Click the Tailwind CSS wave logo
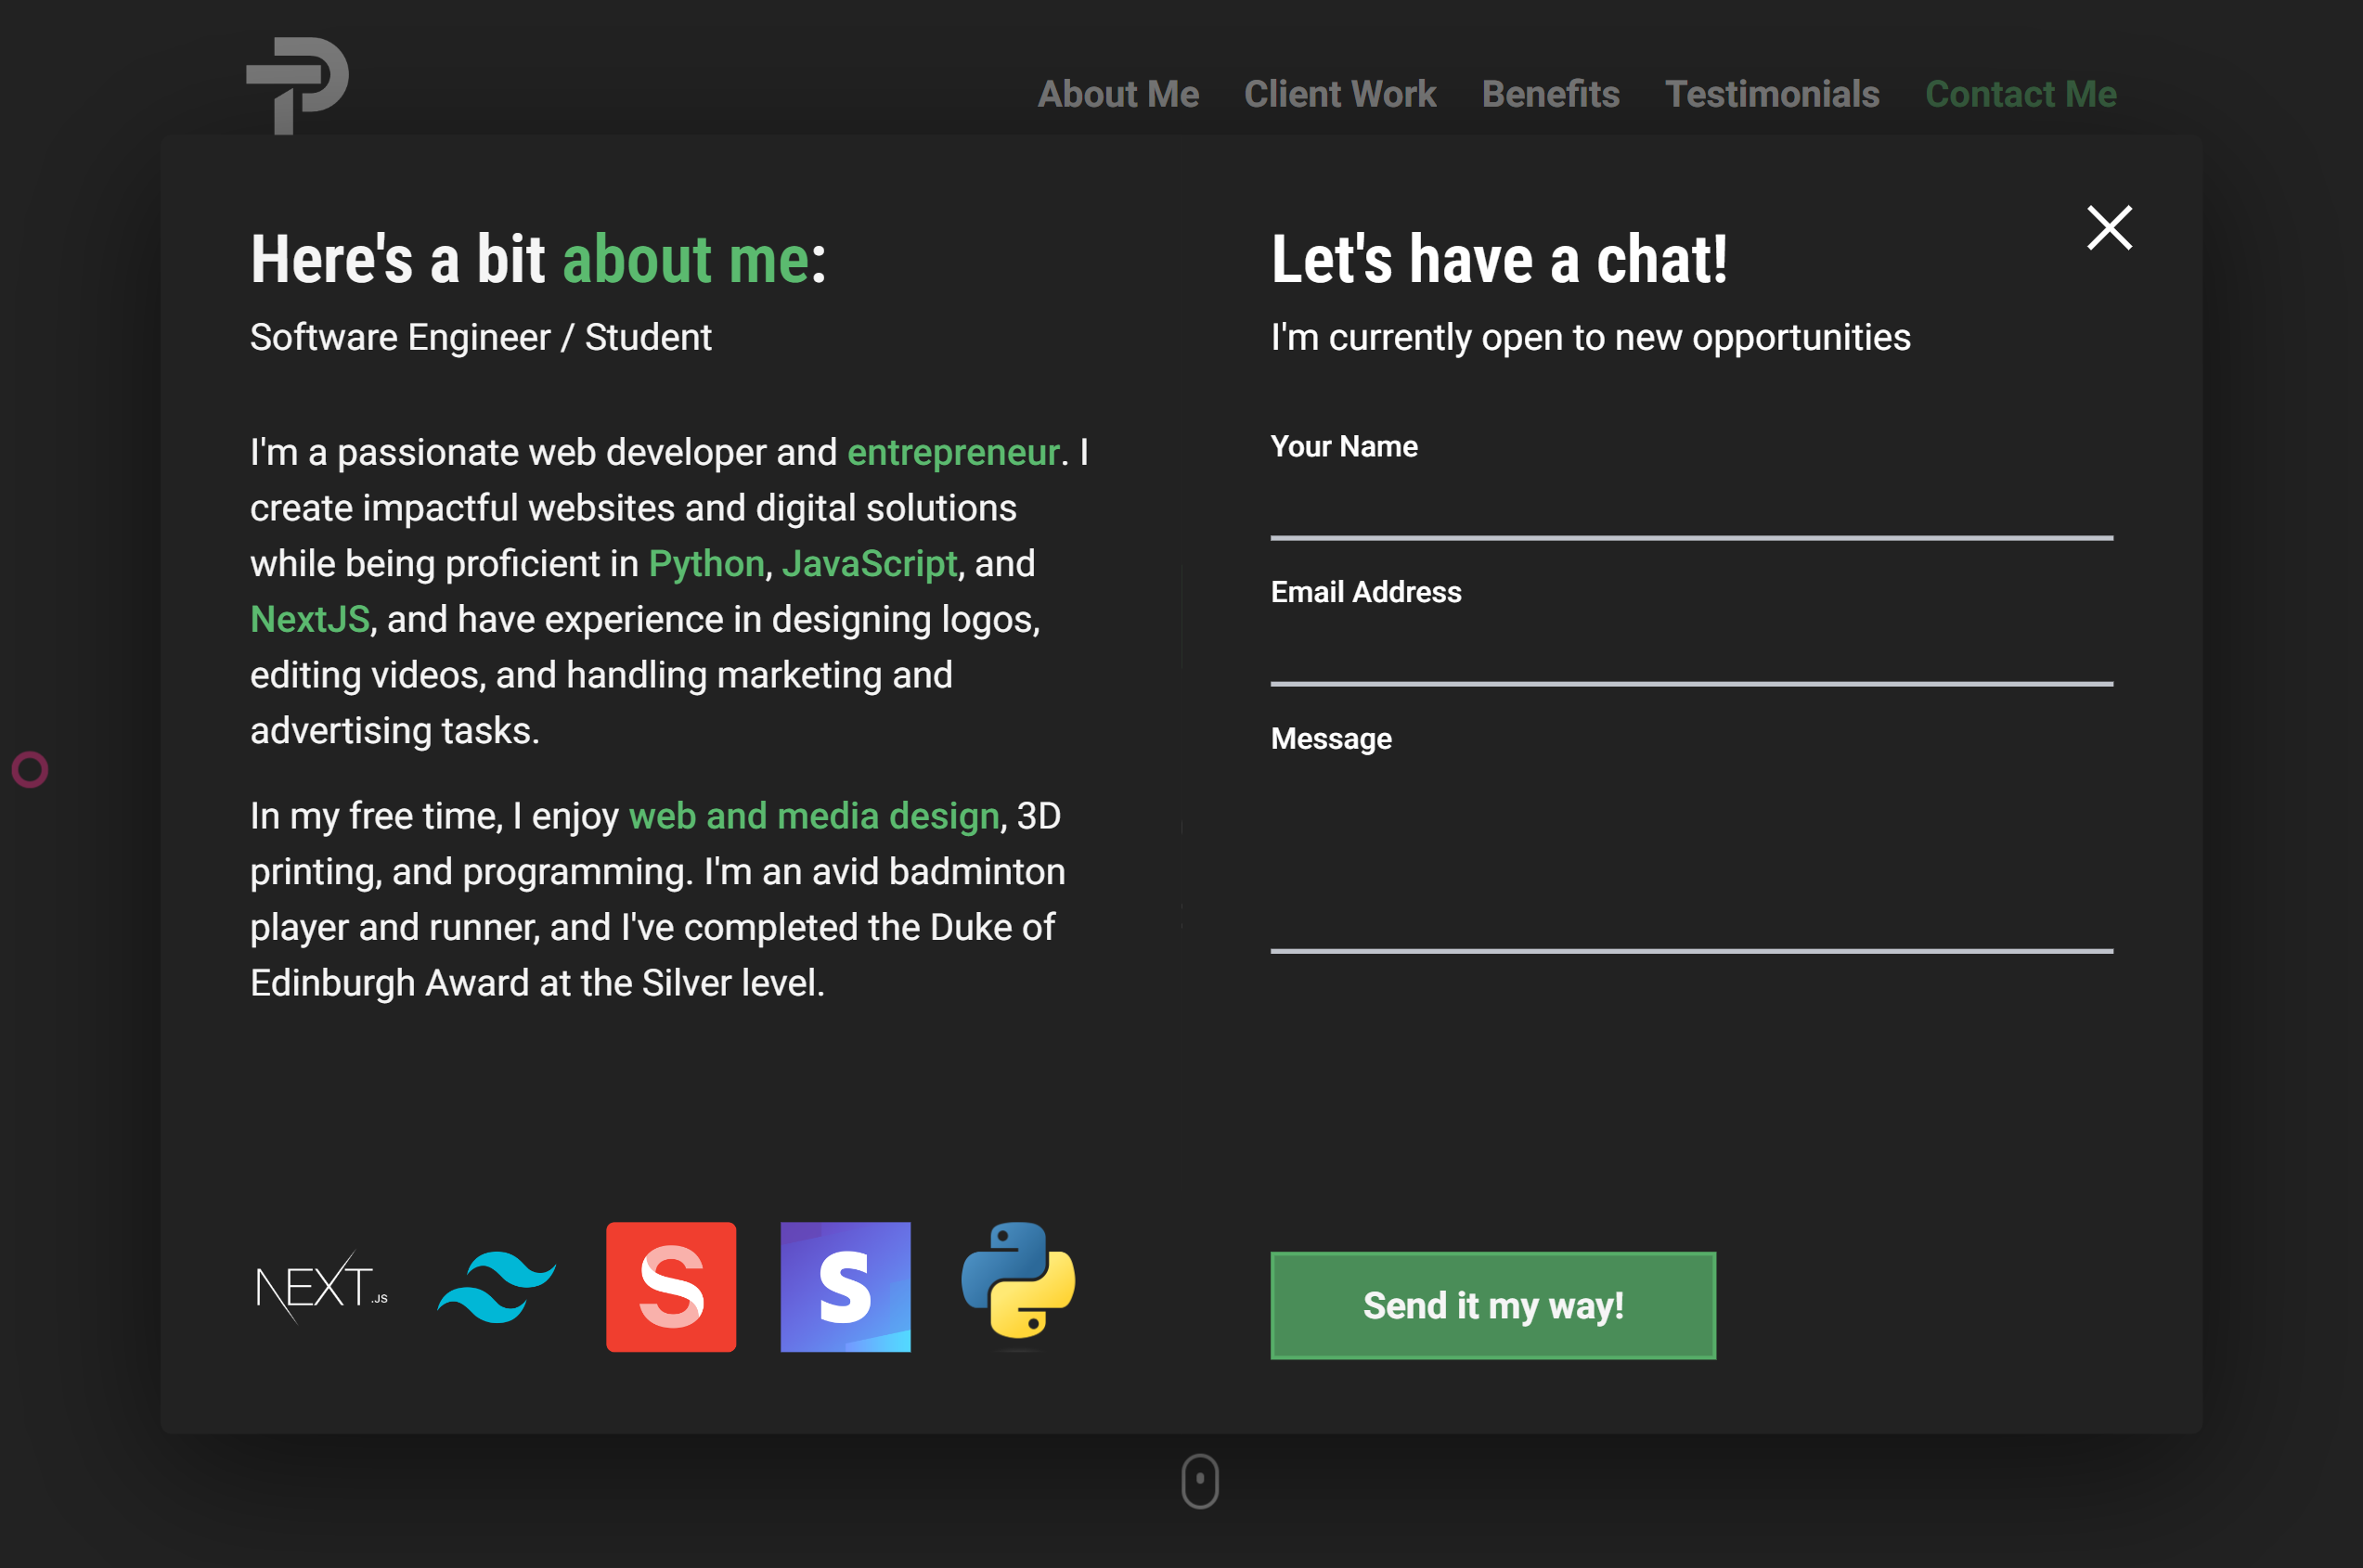The image size is (2363, 1568). tap(497, 1286)
